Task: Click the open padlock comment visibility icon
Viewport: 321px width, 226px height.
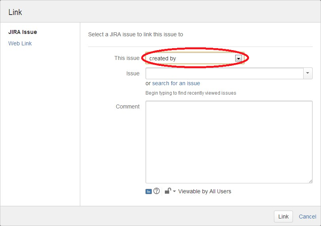Action: (168, 191)
